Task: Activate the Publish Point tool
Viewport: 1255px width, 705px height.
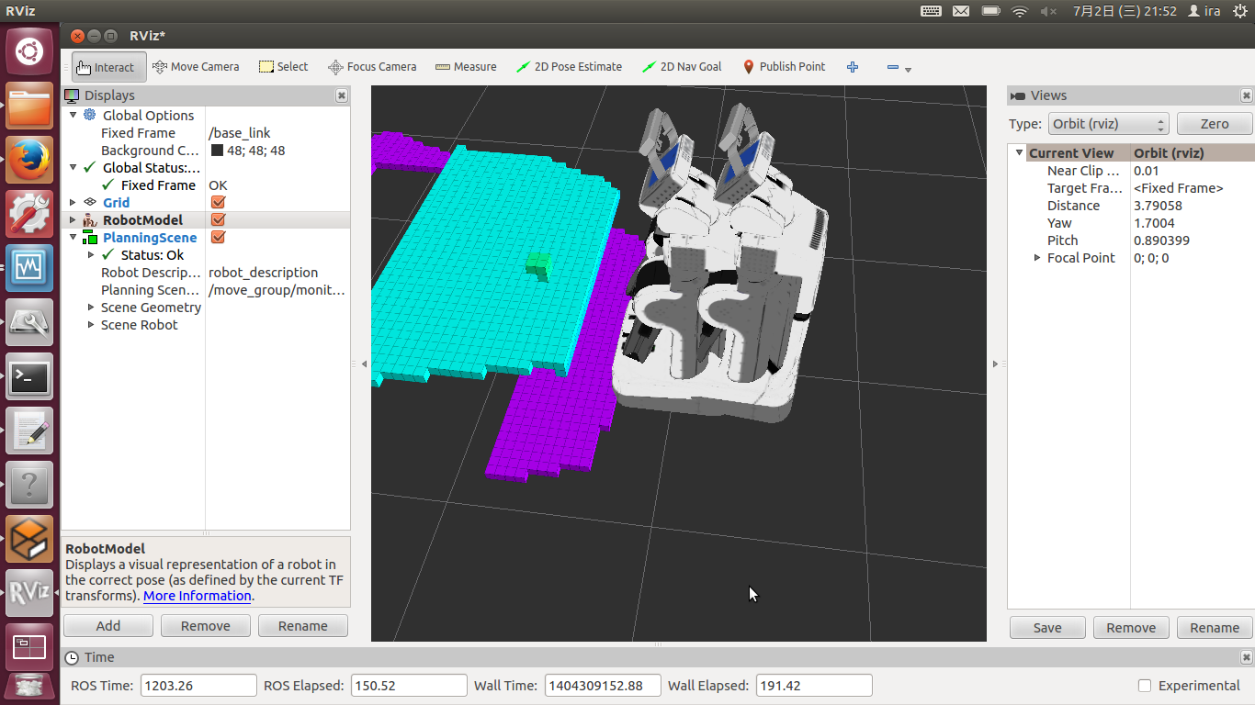Action: point(784,67)
